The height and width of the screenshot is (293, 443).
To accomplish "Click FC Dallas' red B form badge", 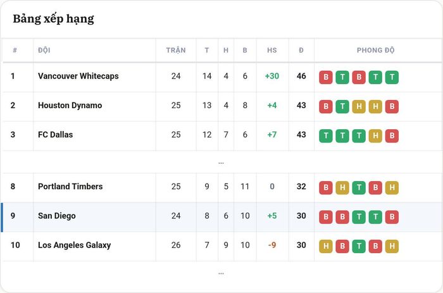I will click(x=392, y=136).
